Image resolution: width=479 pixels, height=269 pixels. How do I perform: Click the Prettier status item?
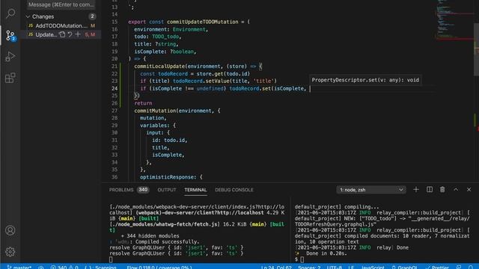click(437, 267)
